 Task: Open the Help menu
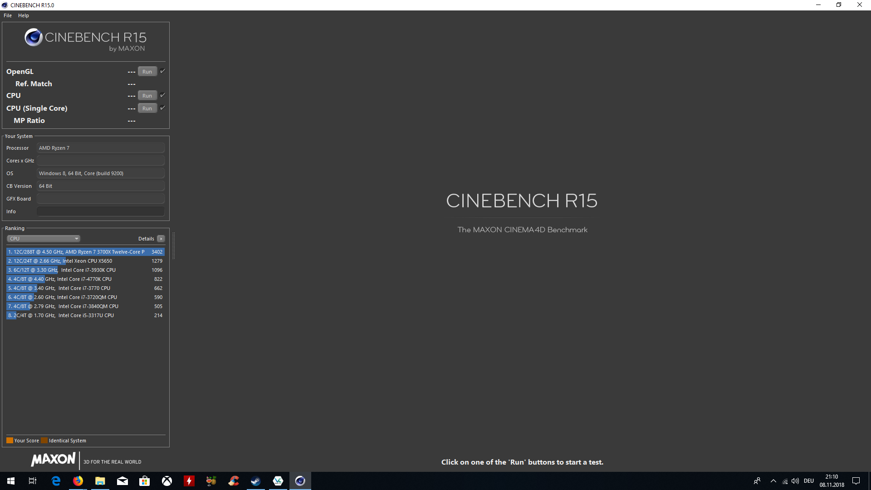[24, 15]
